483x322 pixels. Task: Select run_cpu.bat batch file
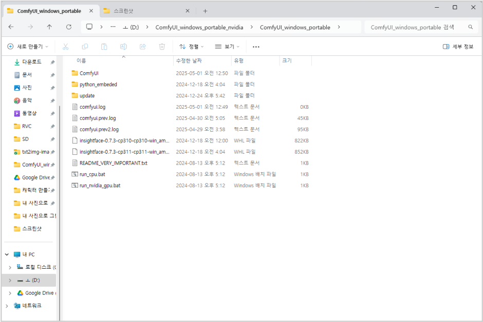[88, 174]
